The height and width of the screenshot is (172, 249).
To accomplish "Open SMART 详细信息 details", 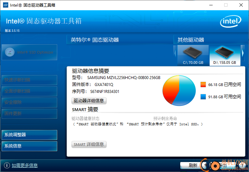I will (89, 144).
